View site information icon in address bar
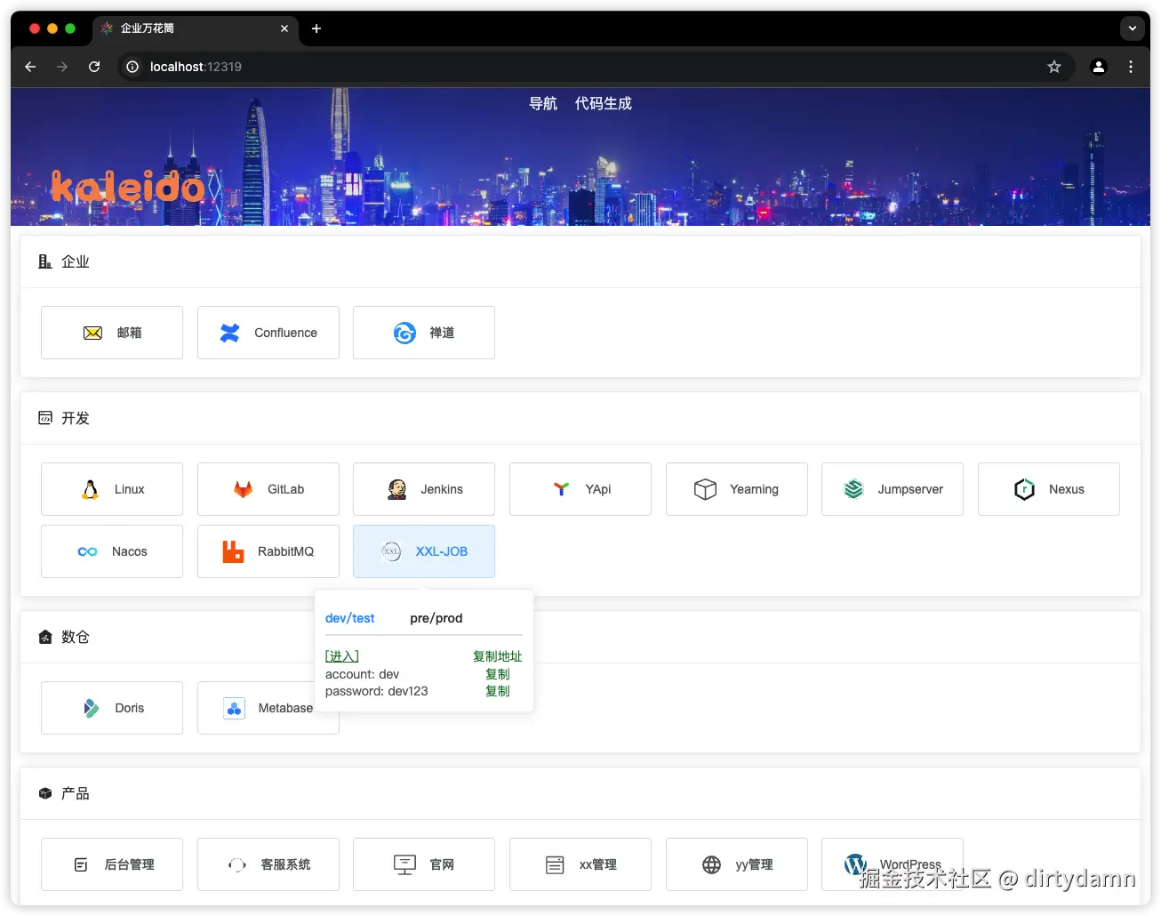This screenshot has width=1161, height=916. click(x=132, y=67)
